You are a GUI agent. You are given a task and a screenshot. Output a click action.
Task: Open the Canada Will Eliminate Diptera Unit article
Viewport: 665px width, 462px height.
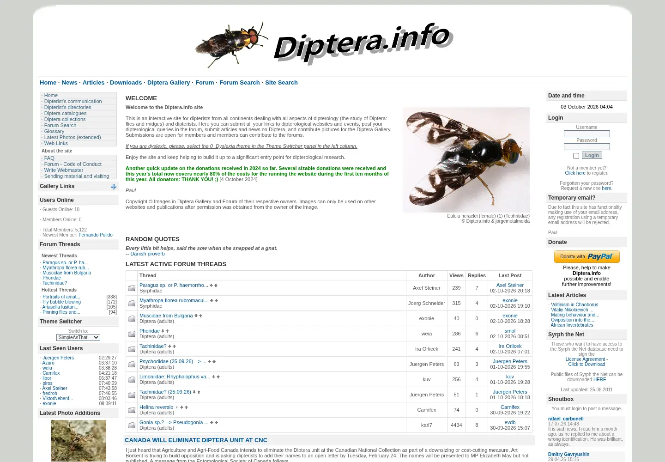[x=196, y=440]
